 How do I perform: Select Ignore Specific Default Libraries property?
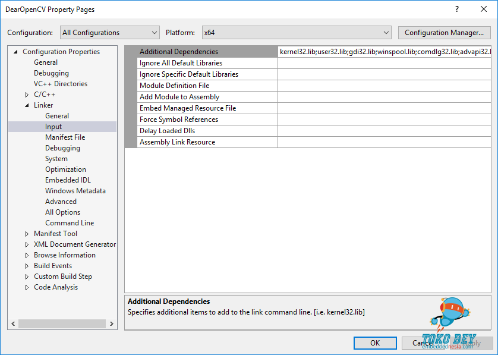207,74
